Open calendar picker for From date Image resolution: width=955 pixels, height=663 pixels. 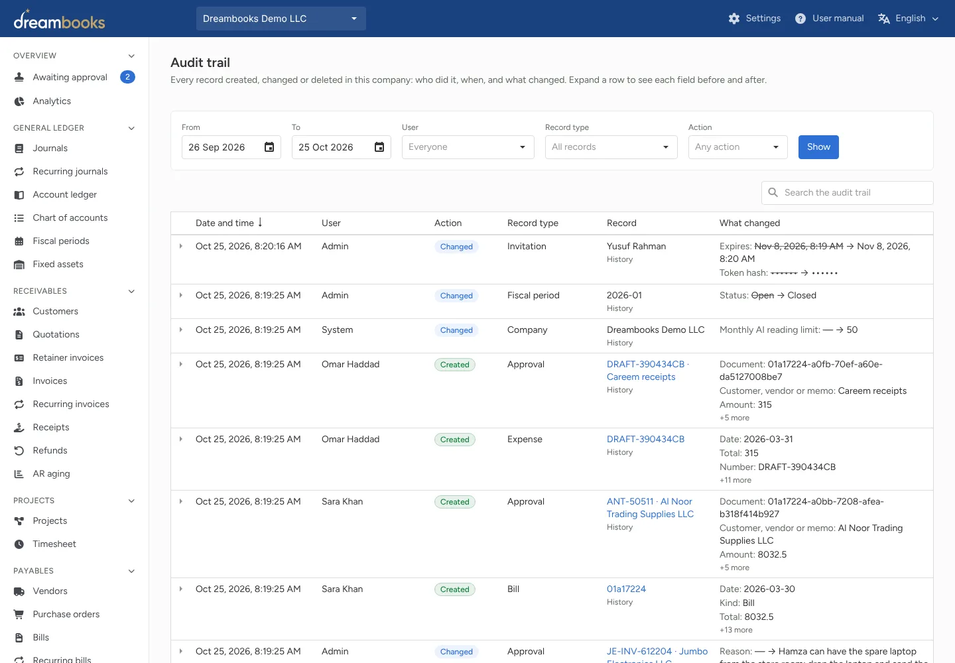[269, 147]
